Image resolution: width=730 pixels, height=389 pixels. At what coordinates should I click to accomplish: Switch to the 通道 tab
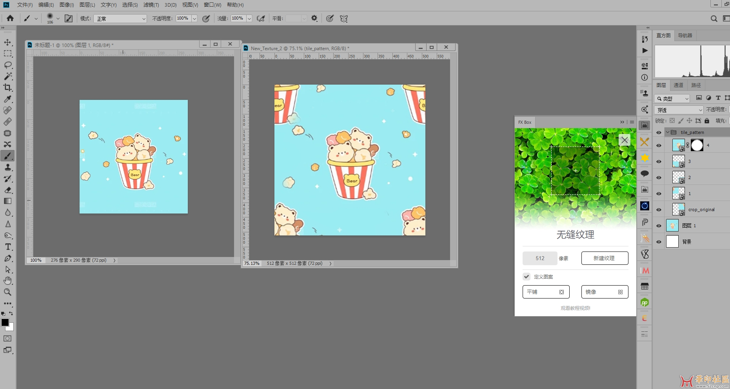pyautogui.click(x=678, y=85)
